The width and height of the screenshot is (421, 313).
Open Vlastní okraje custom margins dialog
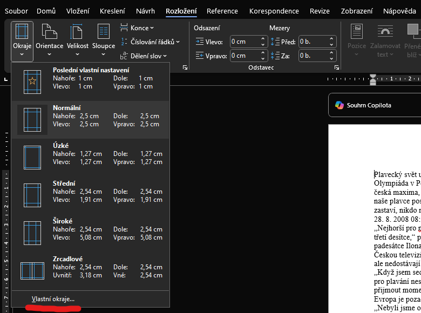pos(53,299)
